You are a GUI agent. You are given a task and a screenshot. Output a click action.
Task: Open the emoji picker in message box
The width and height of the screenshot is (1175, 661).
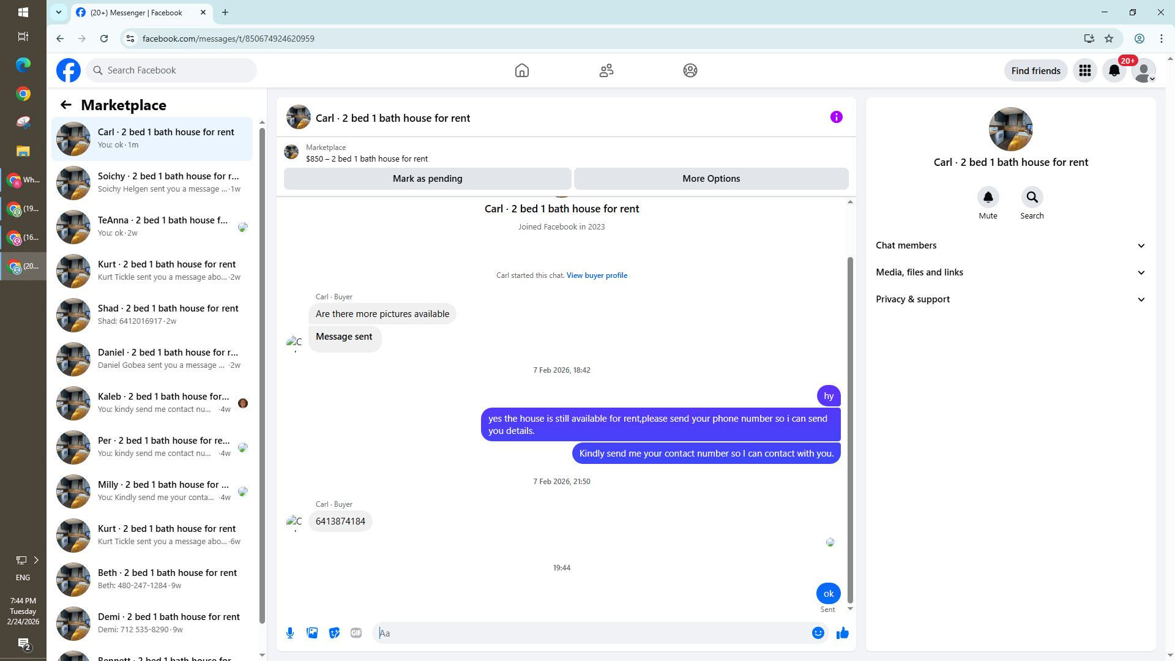[x=818, y=633]
